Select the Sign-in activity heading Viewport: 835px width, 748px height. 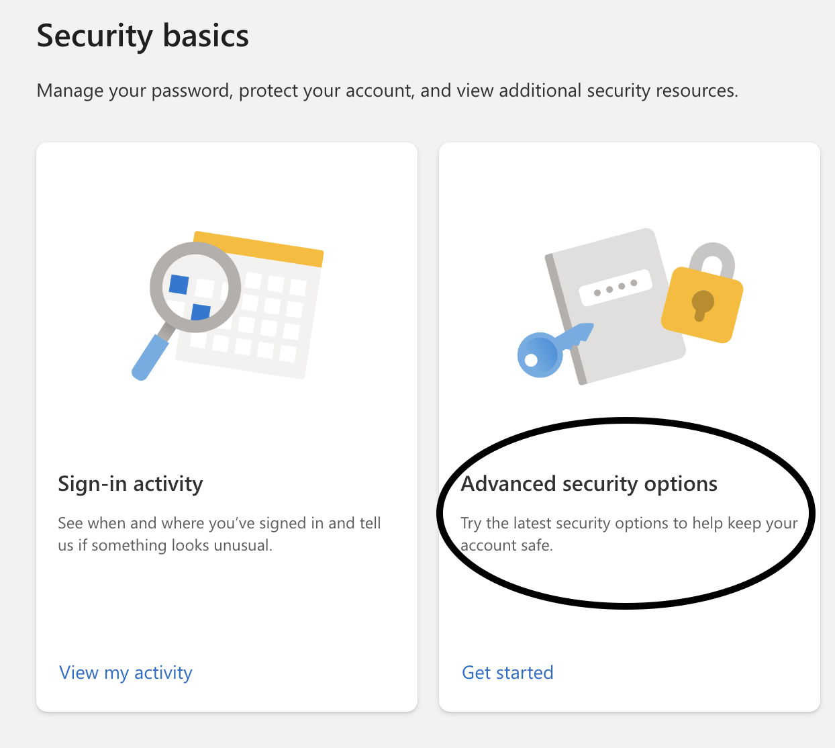[130, 483]
